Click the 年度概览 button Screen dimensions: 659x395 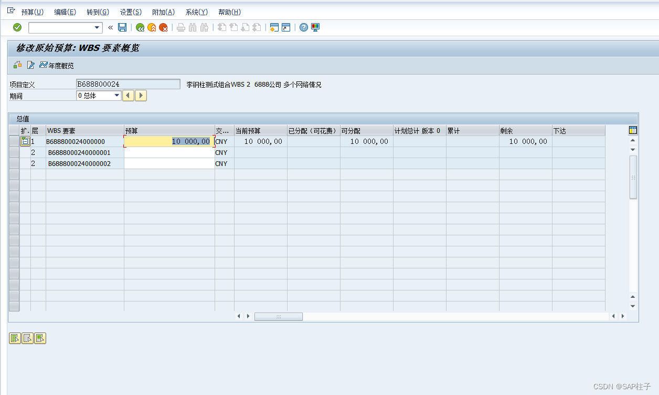(x=57, y=66)
